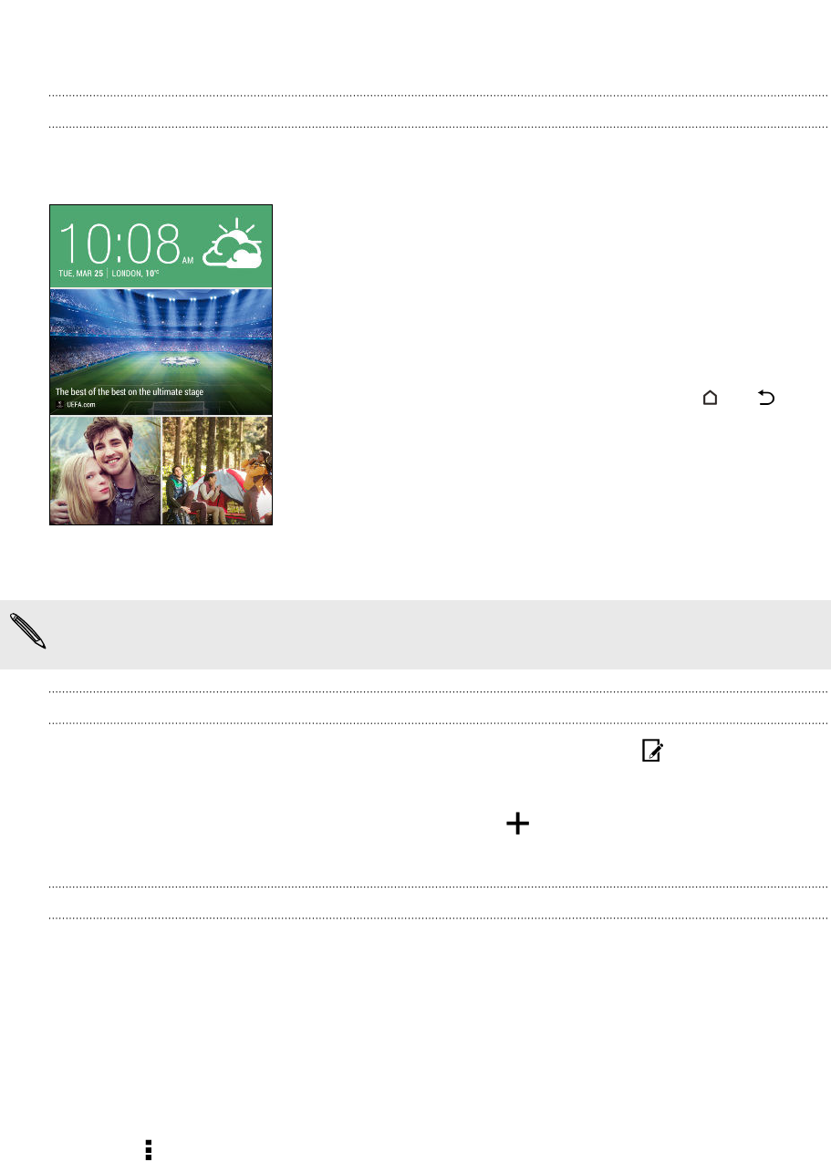The width and height of the screenshot is (831, 1162).
Task: Tap the UEFA.com source label
Action: click(81, 404)
